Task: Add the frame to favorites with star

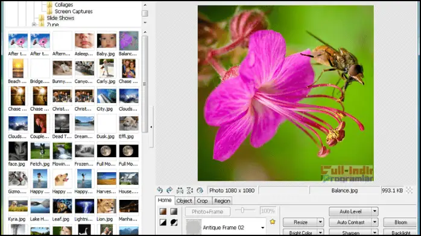Action: [x=273, y=222]
